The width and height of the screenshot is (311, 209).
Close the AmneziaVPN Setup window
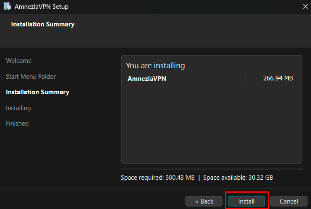pyautogui.click(x=305, y=6)
